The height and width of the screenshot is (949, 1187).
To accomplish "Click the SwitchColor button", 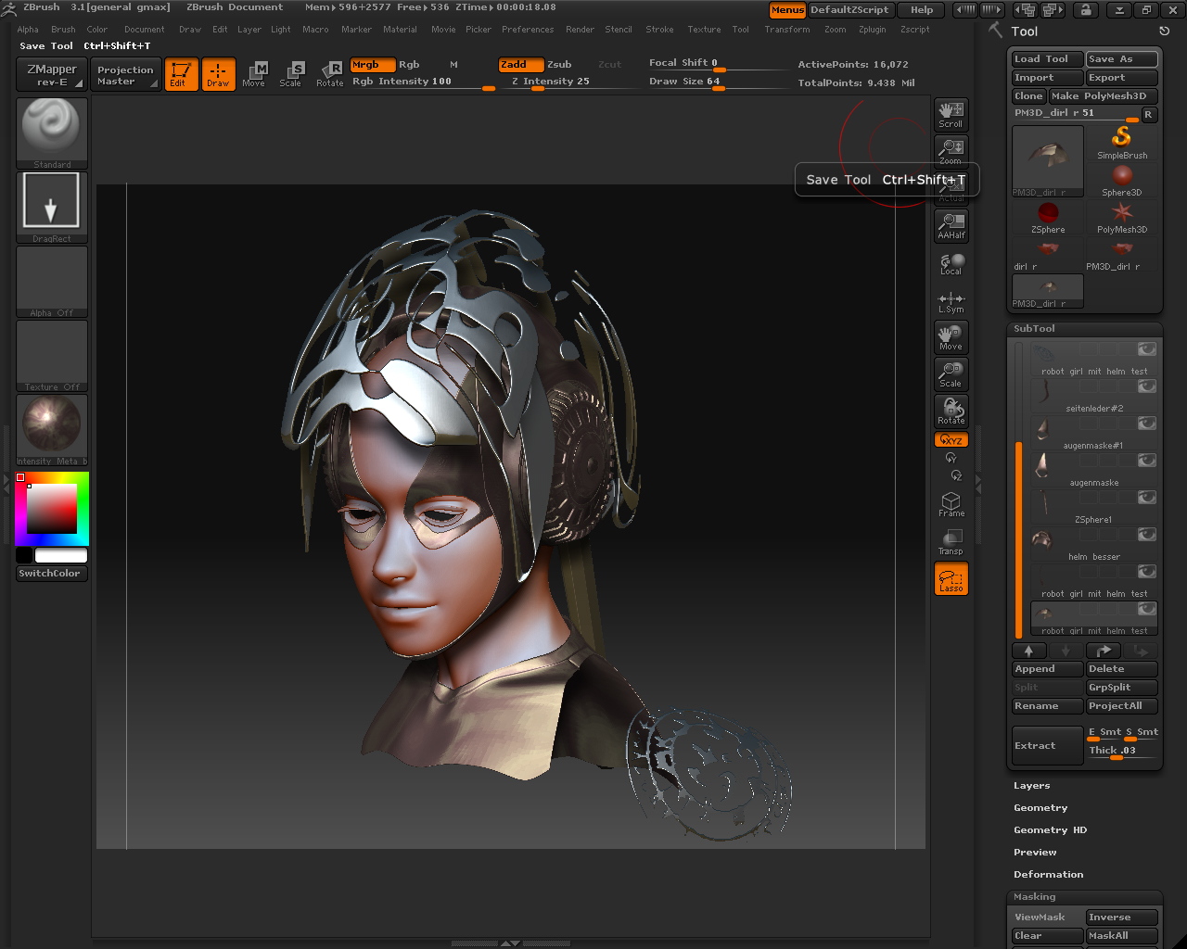I will click(x=52, y=574).
